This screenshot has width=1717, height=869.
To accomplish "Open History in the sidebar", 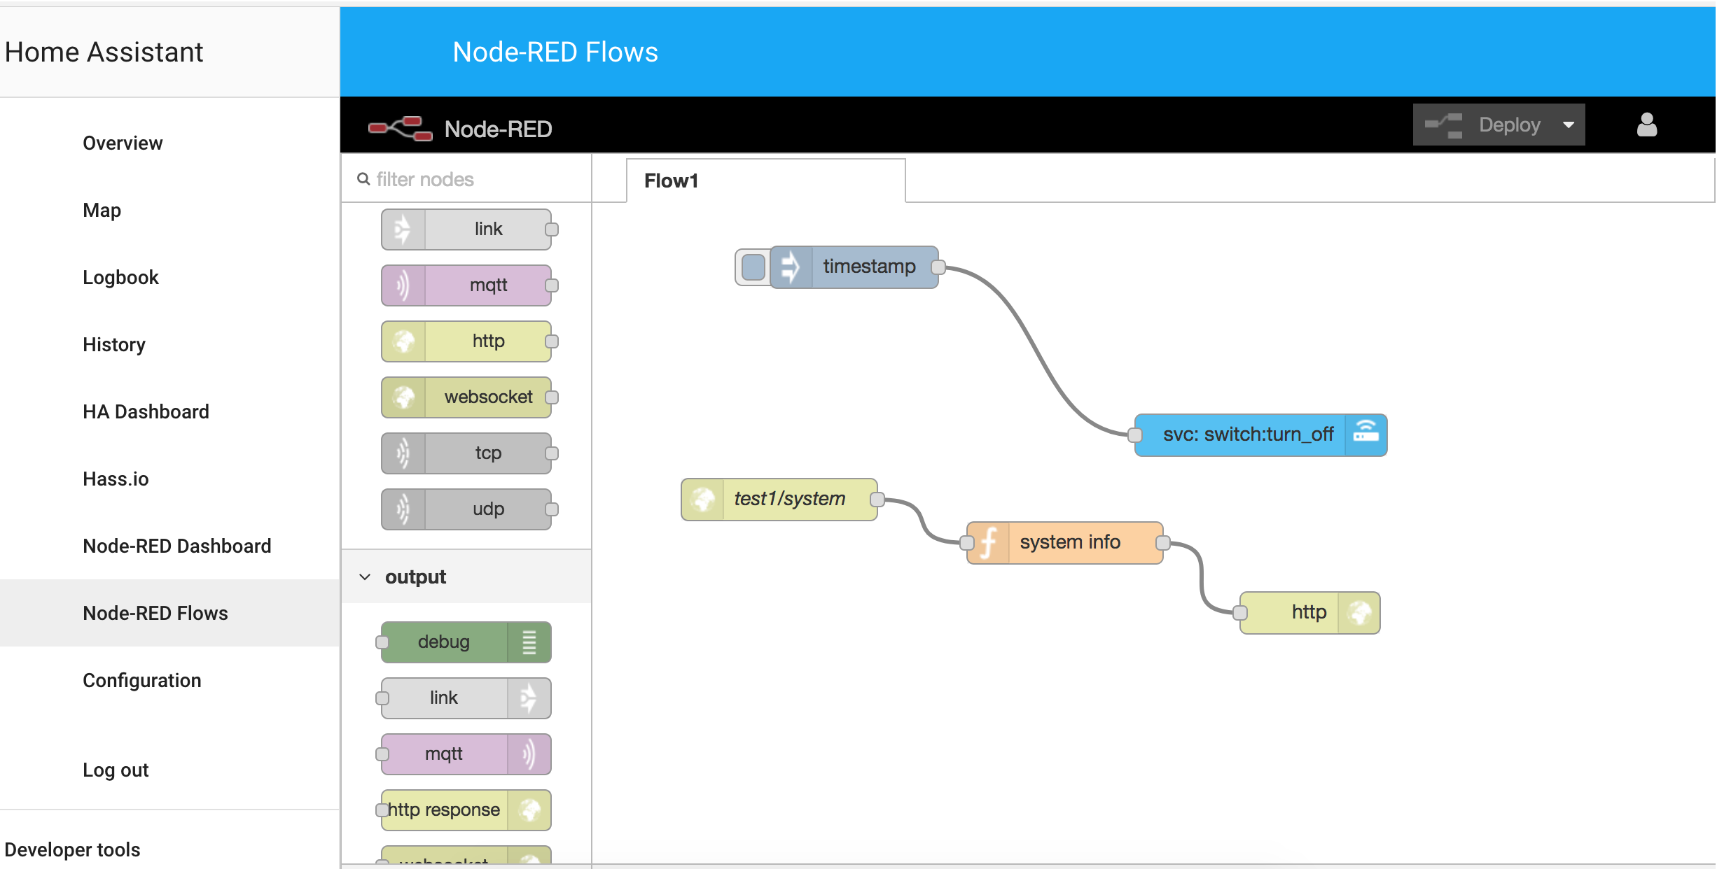I will (113, 344).
